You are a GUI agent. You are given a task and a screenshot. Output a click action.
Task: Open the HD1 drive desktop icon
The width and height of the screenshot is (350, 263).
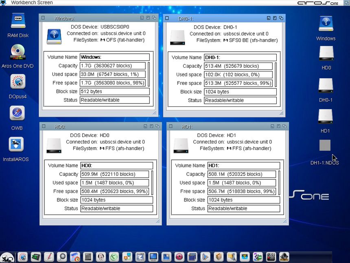(x=326, y=117)
